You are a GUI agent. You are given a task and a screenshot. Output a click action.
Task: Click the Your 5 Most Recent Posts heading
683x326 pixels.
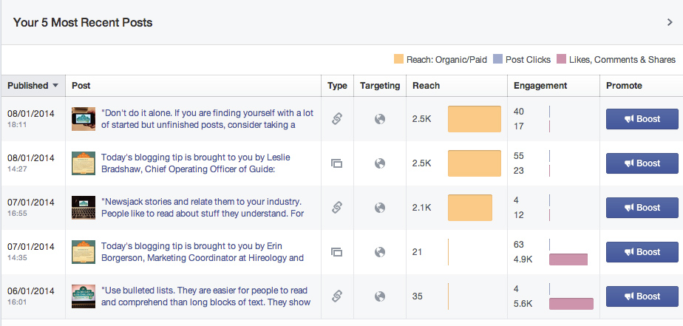[x=83, y=22]
